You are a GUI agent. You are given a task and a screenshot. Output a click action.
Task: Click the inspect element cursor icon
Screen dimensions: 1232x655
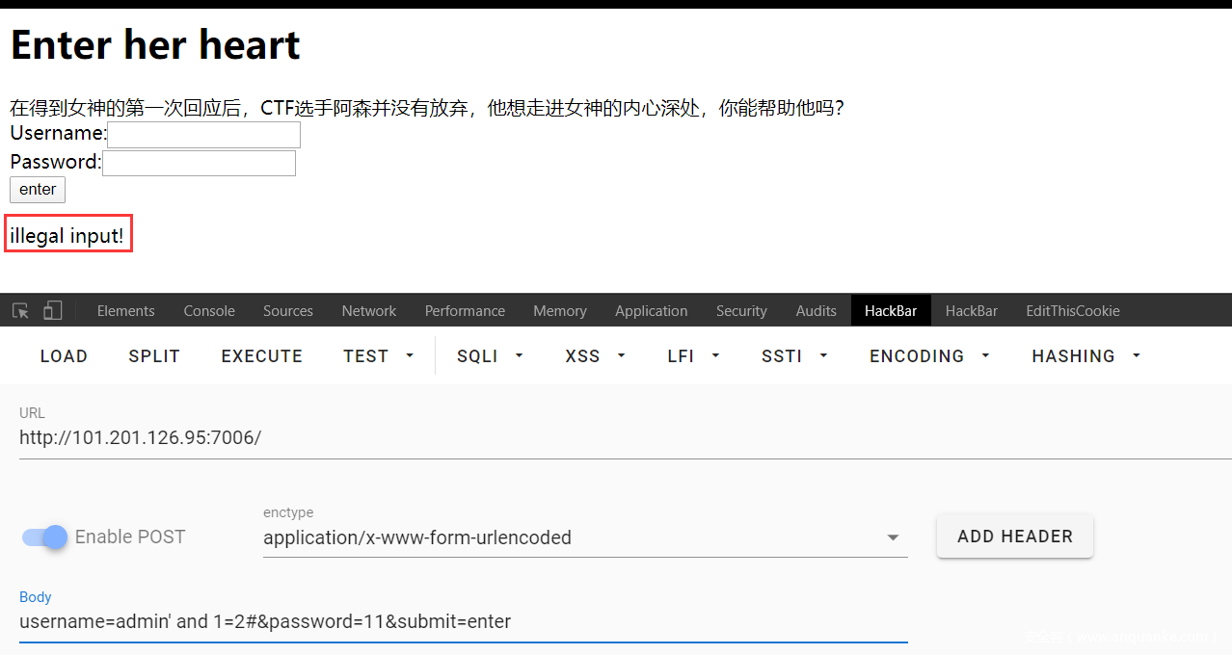point(20,310)
